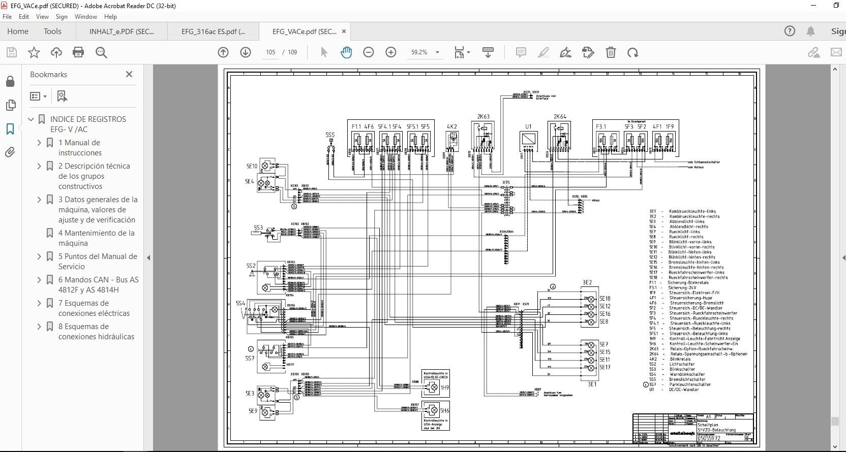Add a sticky note comment

coord(521,52)
